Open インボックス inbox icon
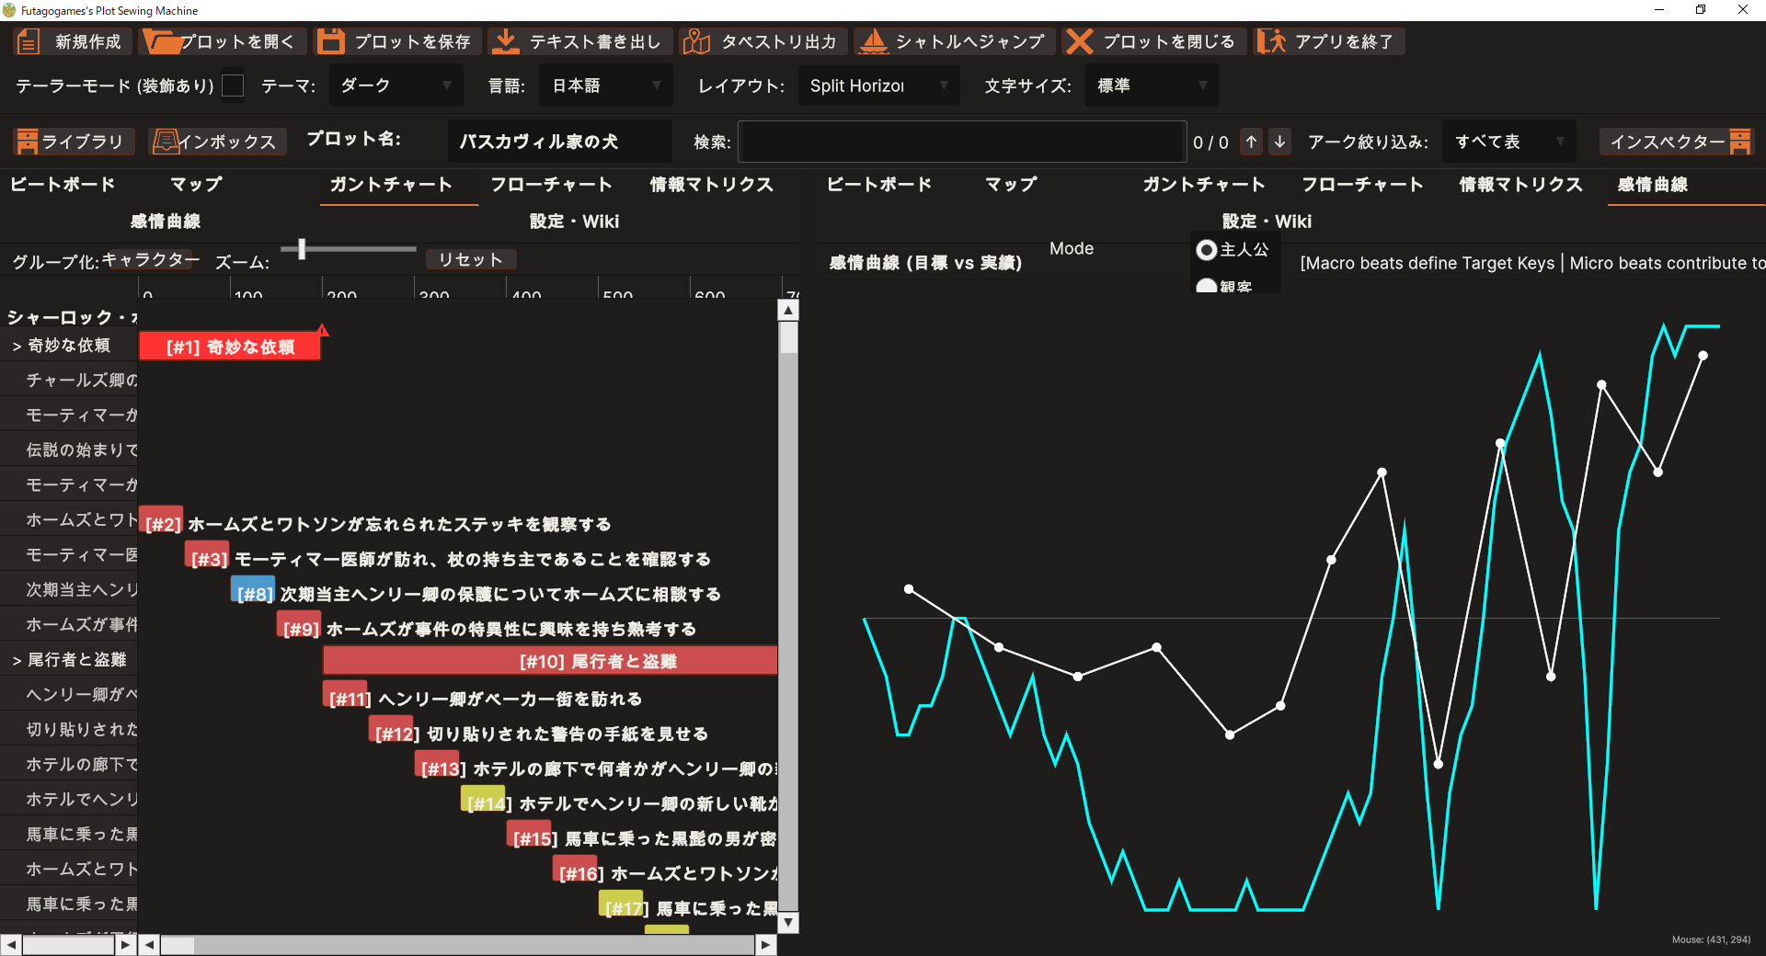The image size is (1766, 956). [x=166, y=142]
